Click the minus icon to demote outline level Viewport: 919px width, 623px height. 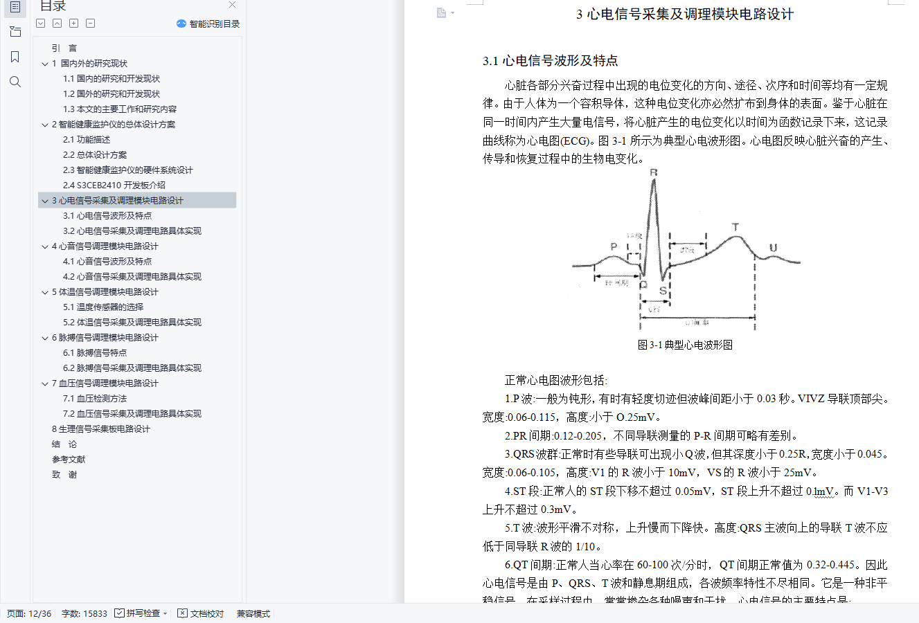[91, 24]
